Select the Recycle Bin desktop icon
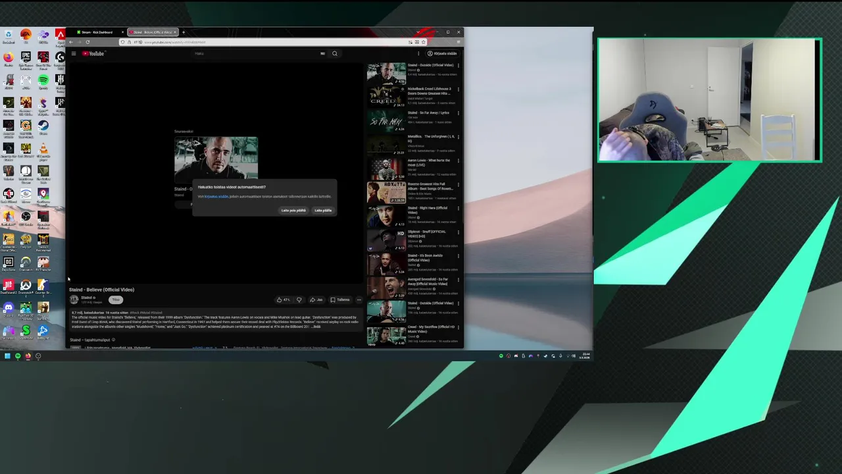842x474 pixels. [x=9, y=37]
